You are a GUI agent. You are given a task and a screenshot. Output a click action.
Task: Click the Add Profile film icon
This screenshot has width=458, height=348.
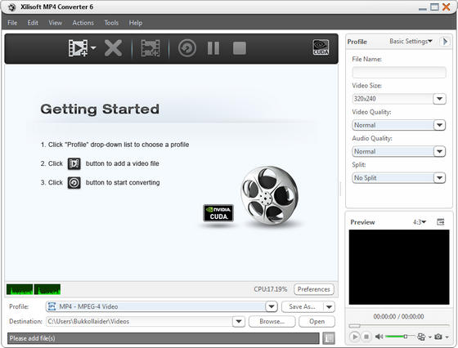pyautogui.click(x=150, y=48)
